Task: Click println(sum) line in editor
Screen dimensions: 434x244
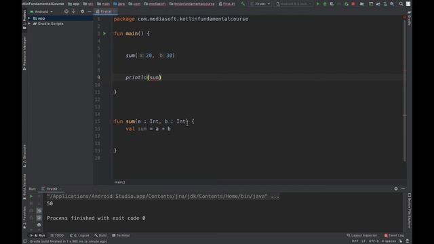Action: (x=143, y=77)
